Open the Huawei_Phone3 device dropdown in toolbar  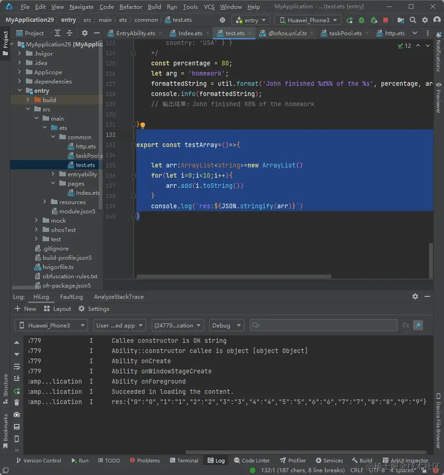pyautogui.click(x=308, y=20)
